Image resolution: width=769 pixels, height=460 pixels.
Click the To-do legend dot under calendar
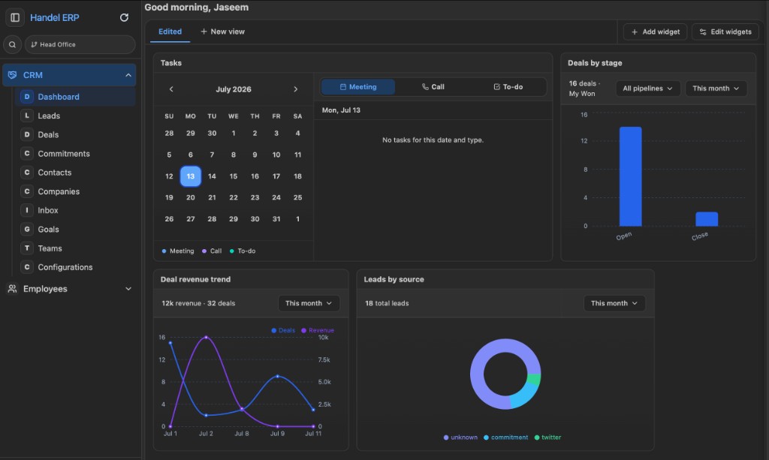[x=232, y=251]
